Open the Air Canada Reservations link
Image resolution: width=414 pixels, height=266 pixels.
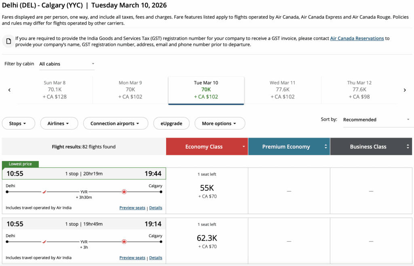(x=357, y=38)
